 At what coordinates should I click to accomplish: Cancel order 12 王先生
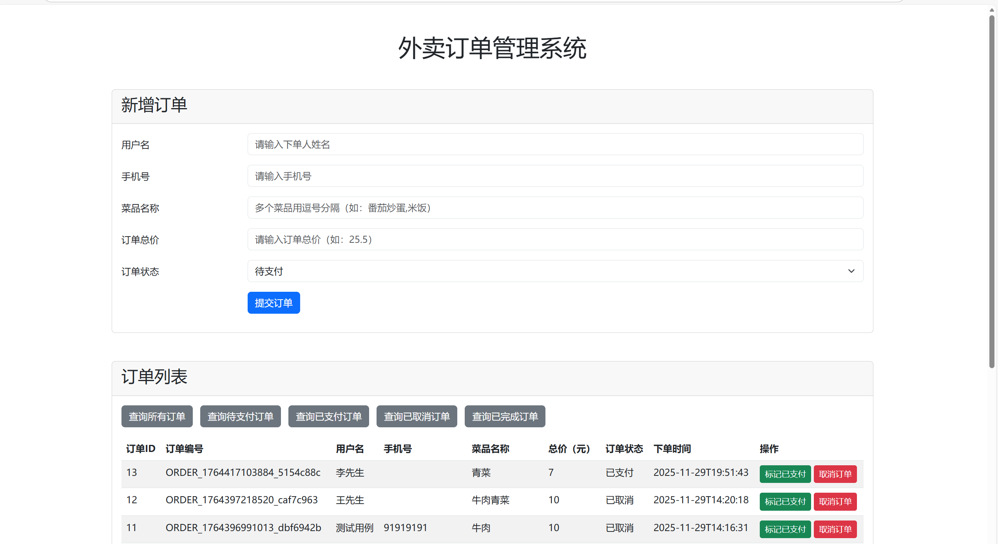835,501
